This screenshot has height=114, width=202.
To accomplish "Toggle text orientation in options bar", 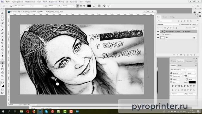I will coord(11,6).
